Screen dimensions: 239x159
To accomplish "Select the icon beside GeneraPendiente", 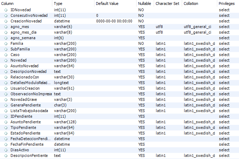I will tap(6, 105).
